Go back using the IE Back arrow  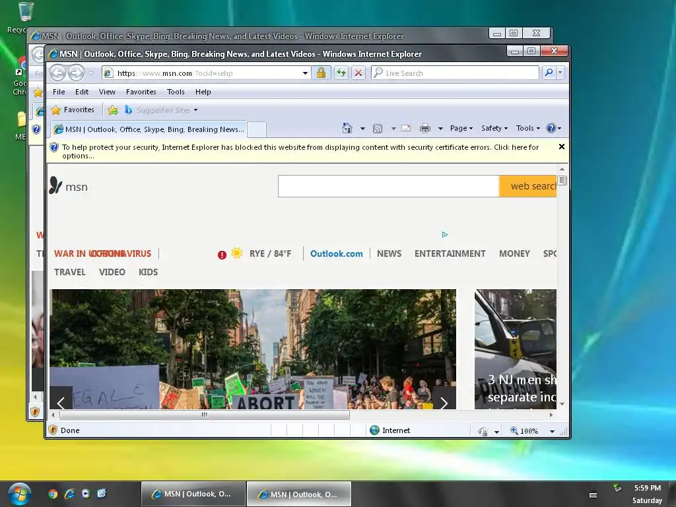point(57,73)
